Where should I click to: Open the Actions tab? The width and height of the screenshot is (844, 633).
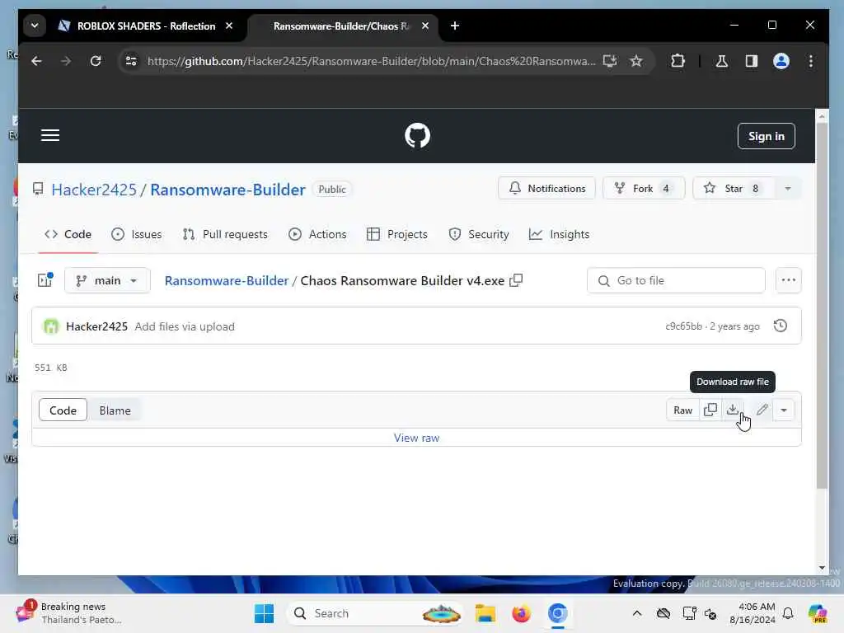pos(317,234)
